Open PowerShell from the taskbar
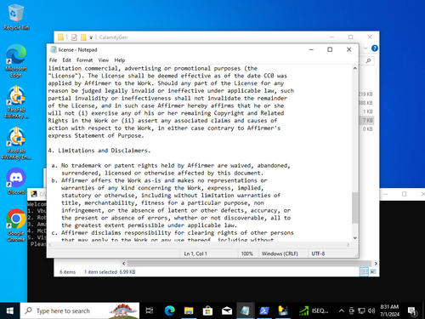The width and height of the screenshot is (425, 319). click(x=264, y=310)
